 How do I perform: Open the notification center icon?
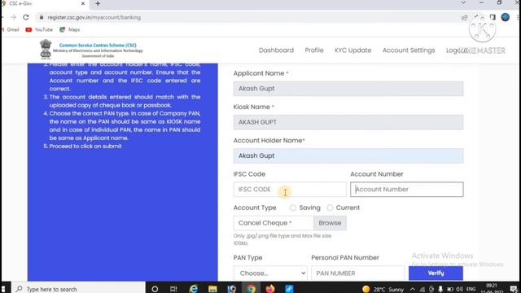pos(514,290)
